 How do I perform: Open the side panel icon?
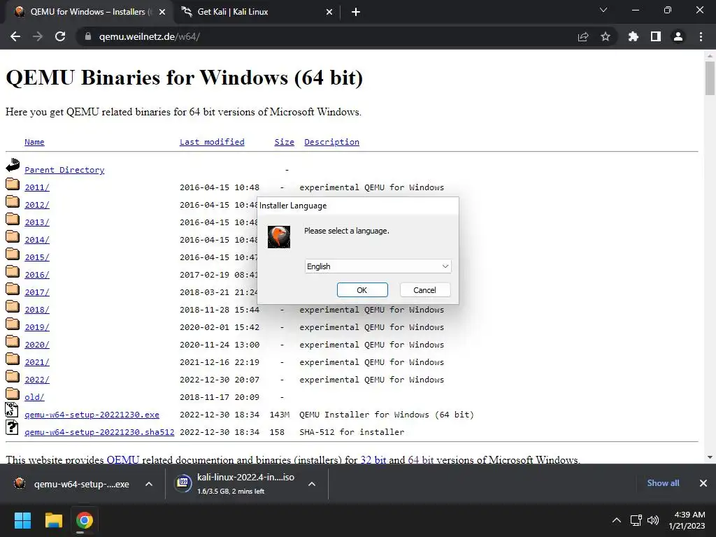pos(656,36)
